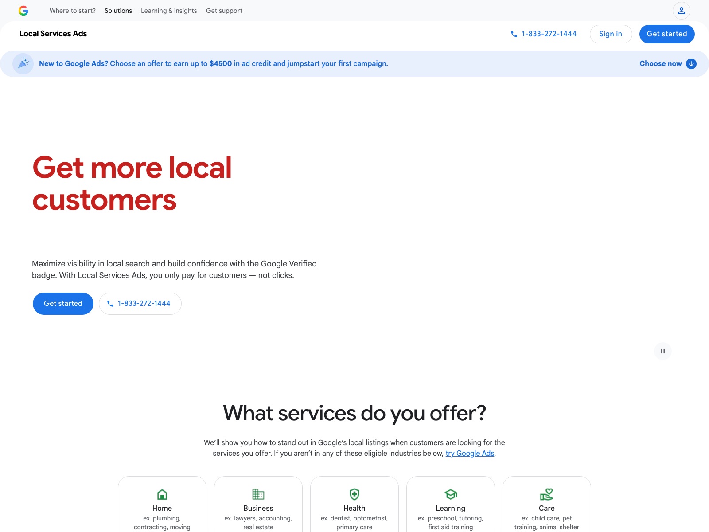The height and width of the screenshot is (532, 709).
Task: Click the header phone number 1-833-272-1444
Action: point(549,34)
